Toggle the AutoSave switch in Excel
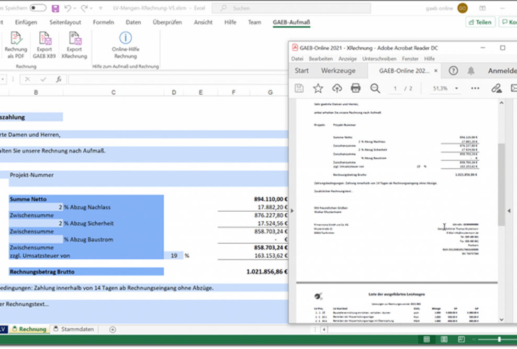Screen dimensions: 517x349 click(x=38, y=8)
